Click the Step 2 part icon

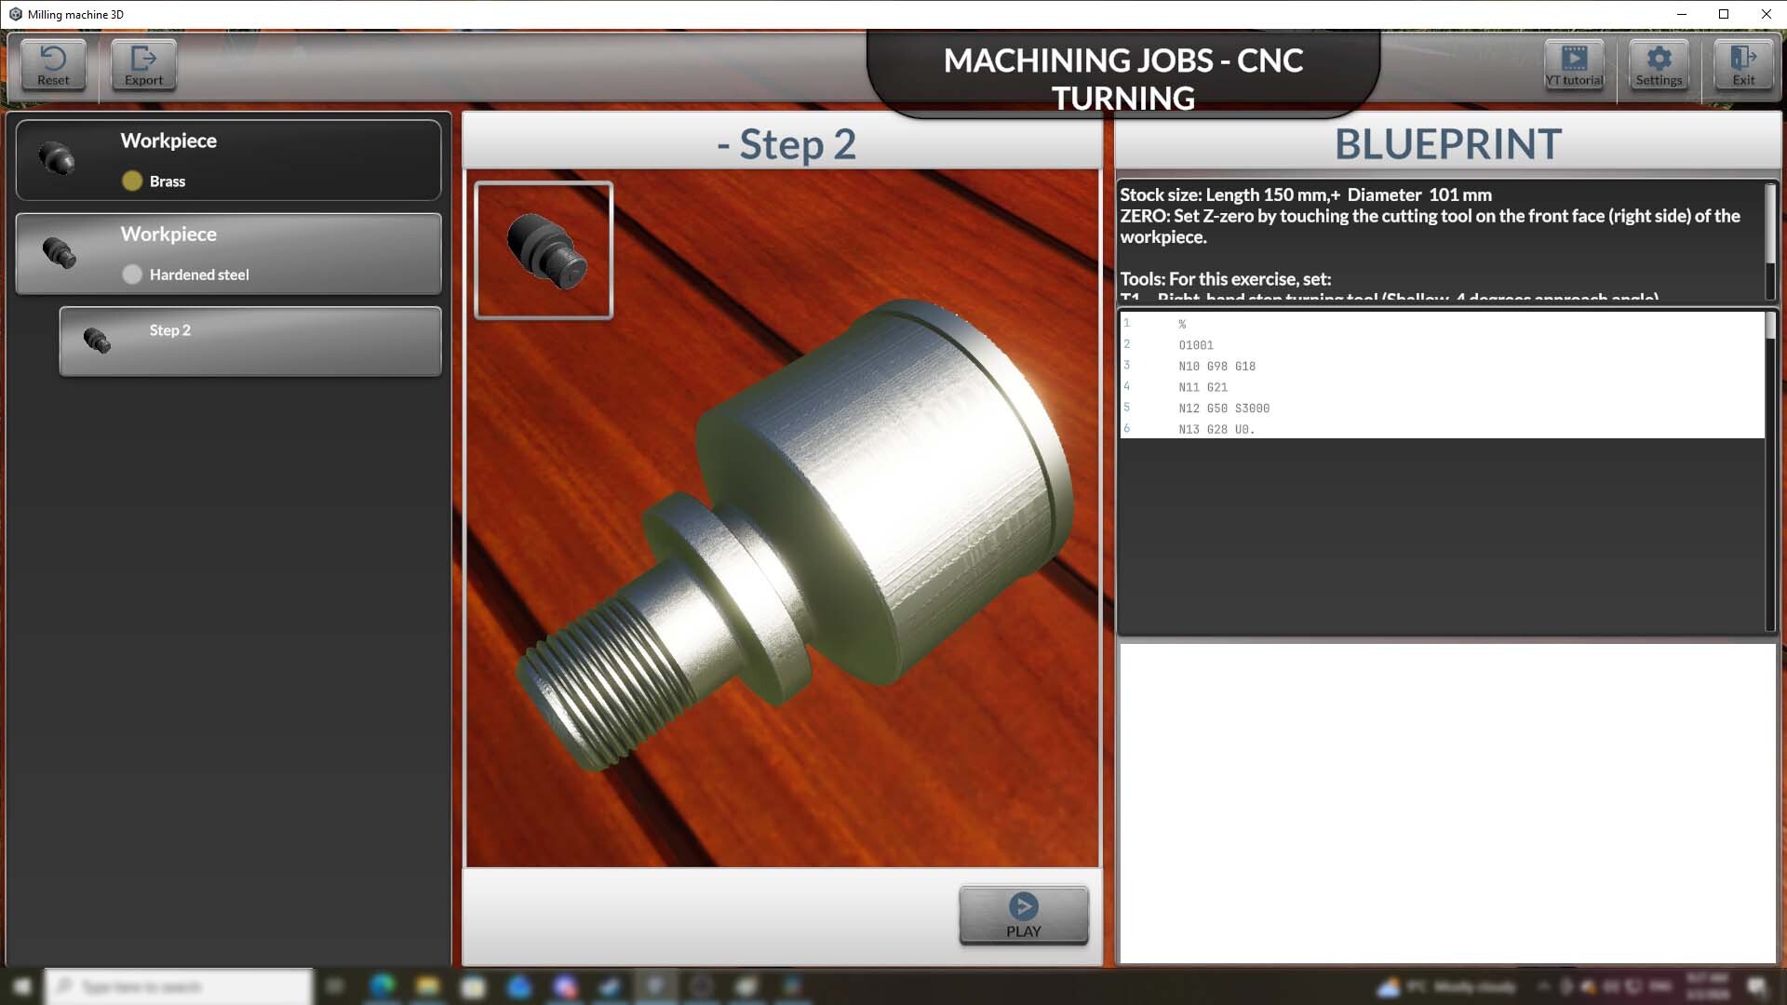(97, 341)
